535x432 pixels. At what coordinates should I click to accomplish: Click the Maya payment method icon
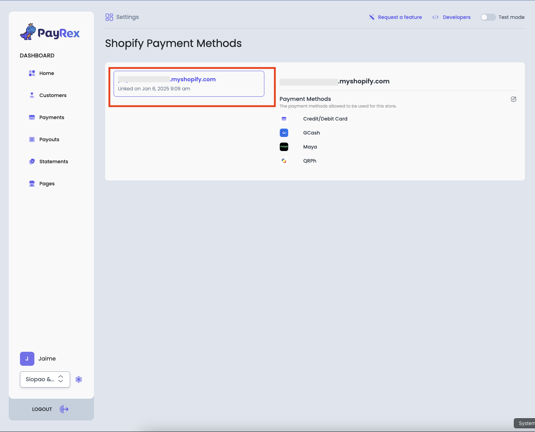[284, 147]
